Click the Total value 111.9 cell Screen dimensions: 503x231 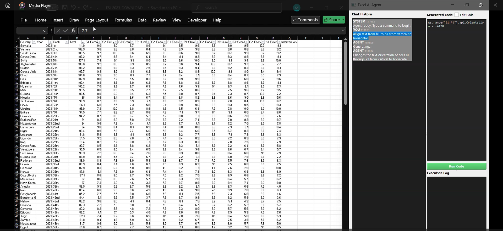click(x=77, y=46)
